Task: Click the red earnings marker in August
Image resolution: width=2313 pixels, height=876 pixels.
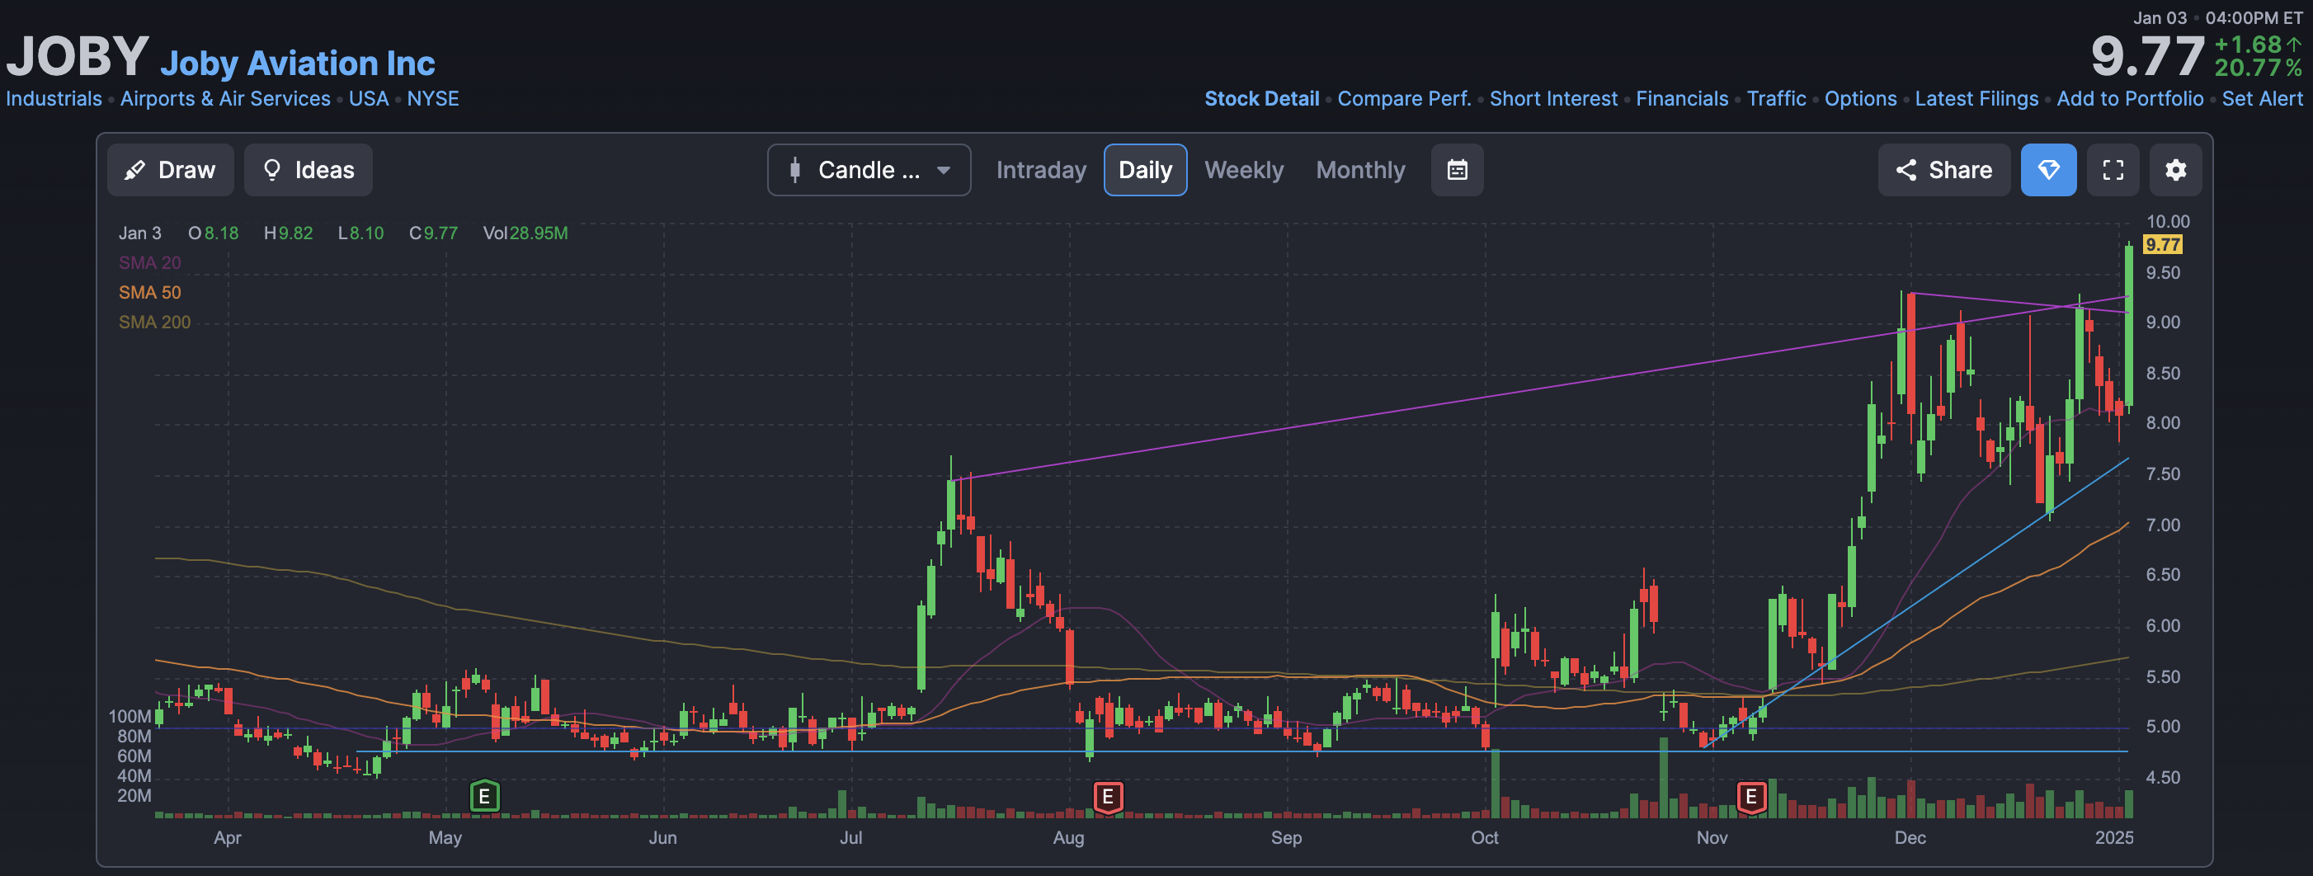Action: (x=1107, y=796)
